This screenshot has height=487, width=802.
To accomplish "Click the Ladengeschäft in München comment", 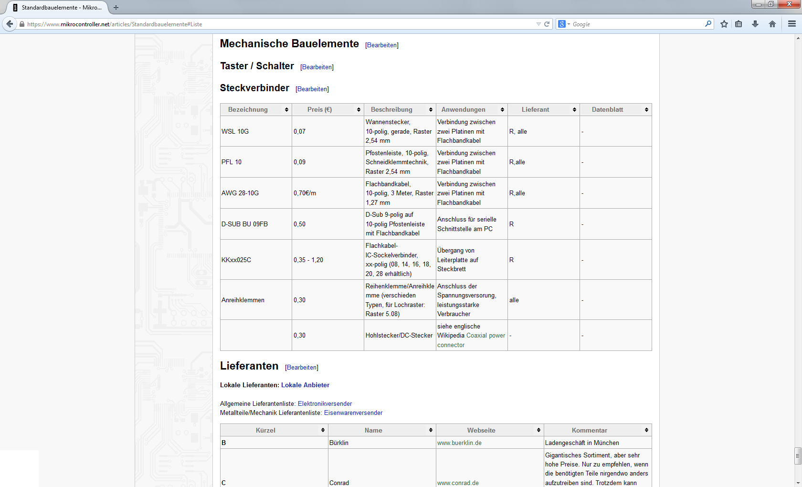I will (x=598, y=443).
